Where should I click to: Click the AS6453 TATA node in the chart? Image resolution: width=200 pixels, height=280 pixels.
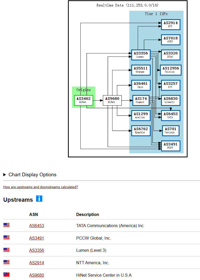171,116
